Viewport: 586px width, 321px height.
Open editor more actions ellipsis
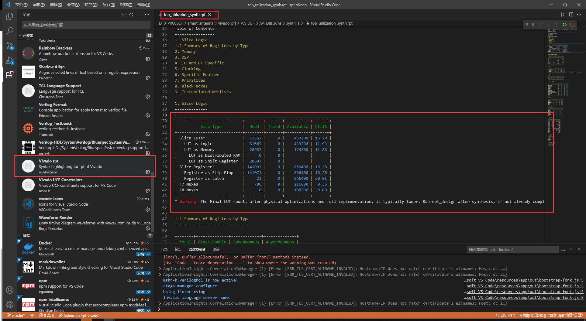pos(579,15)
